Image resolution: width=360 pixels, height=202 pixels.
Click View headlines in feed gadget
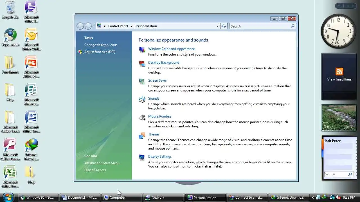click(339, 79)
